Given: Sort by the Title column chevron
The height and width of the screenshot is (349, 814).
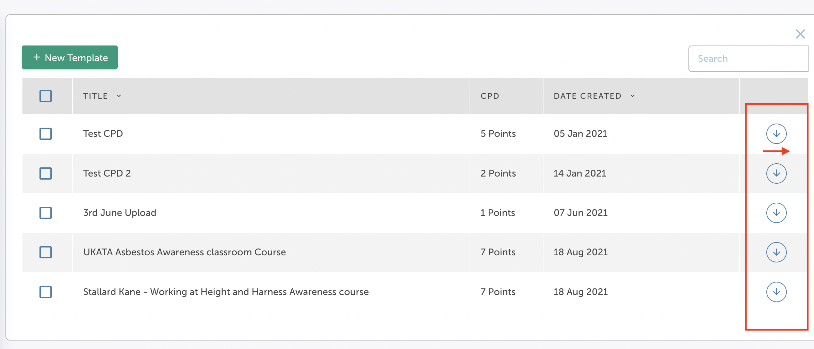Looking at the screenshot, I should click(x=119, y=96).
